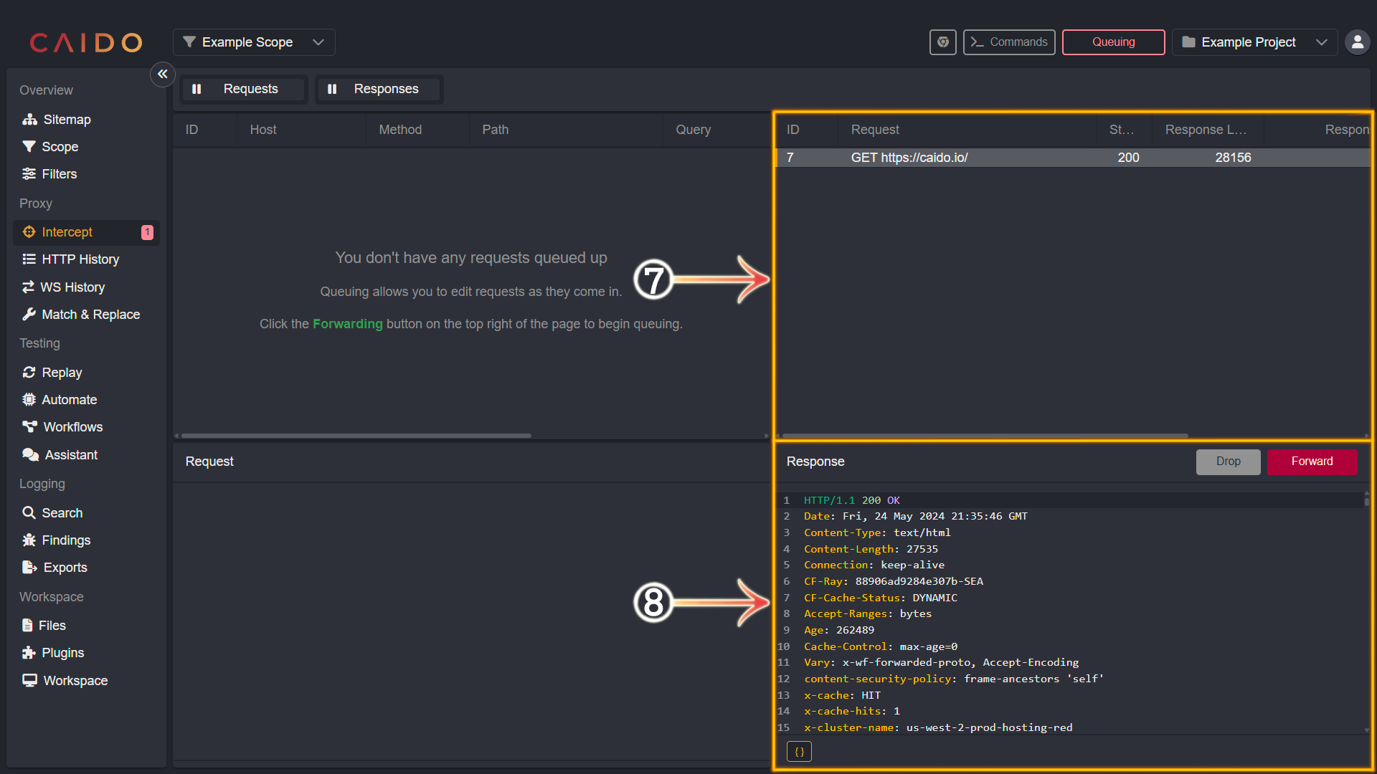
Task: Open the Example Scope dropdown
Action: tap(254, 42)
